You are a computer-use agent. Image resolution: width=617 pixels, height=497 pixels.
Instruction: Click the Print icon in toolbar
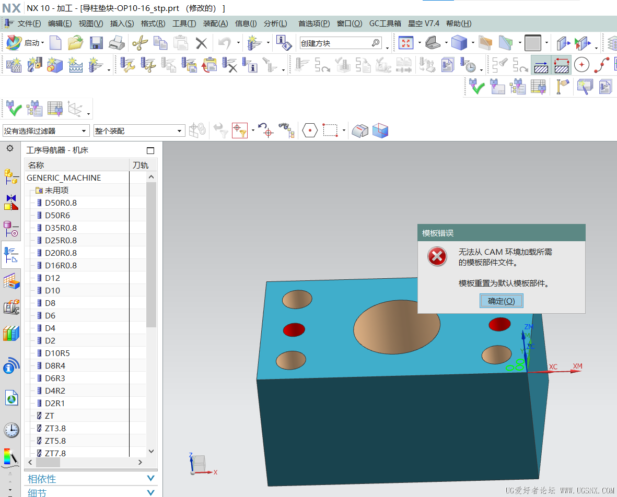(116, 43)
